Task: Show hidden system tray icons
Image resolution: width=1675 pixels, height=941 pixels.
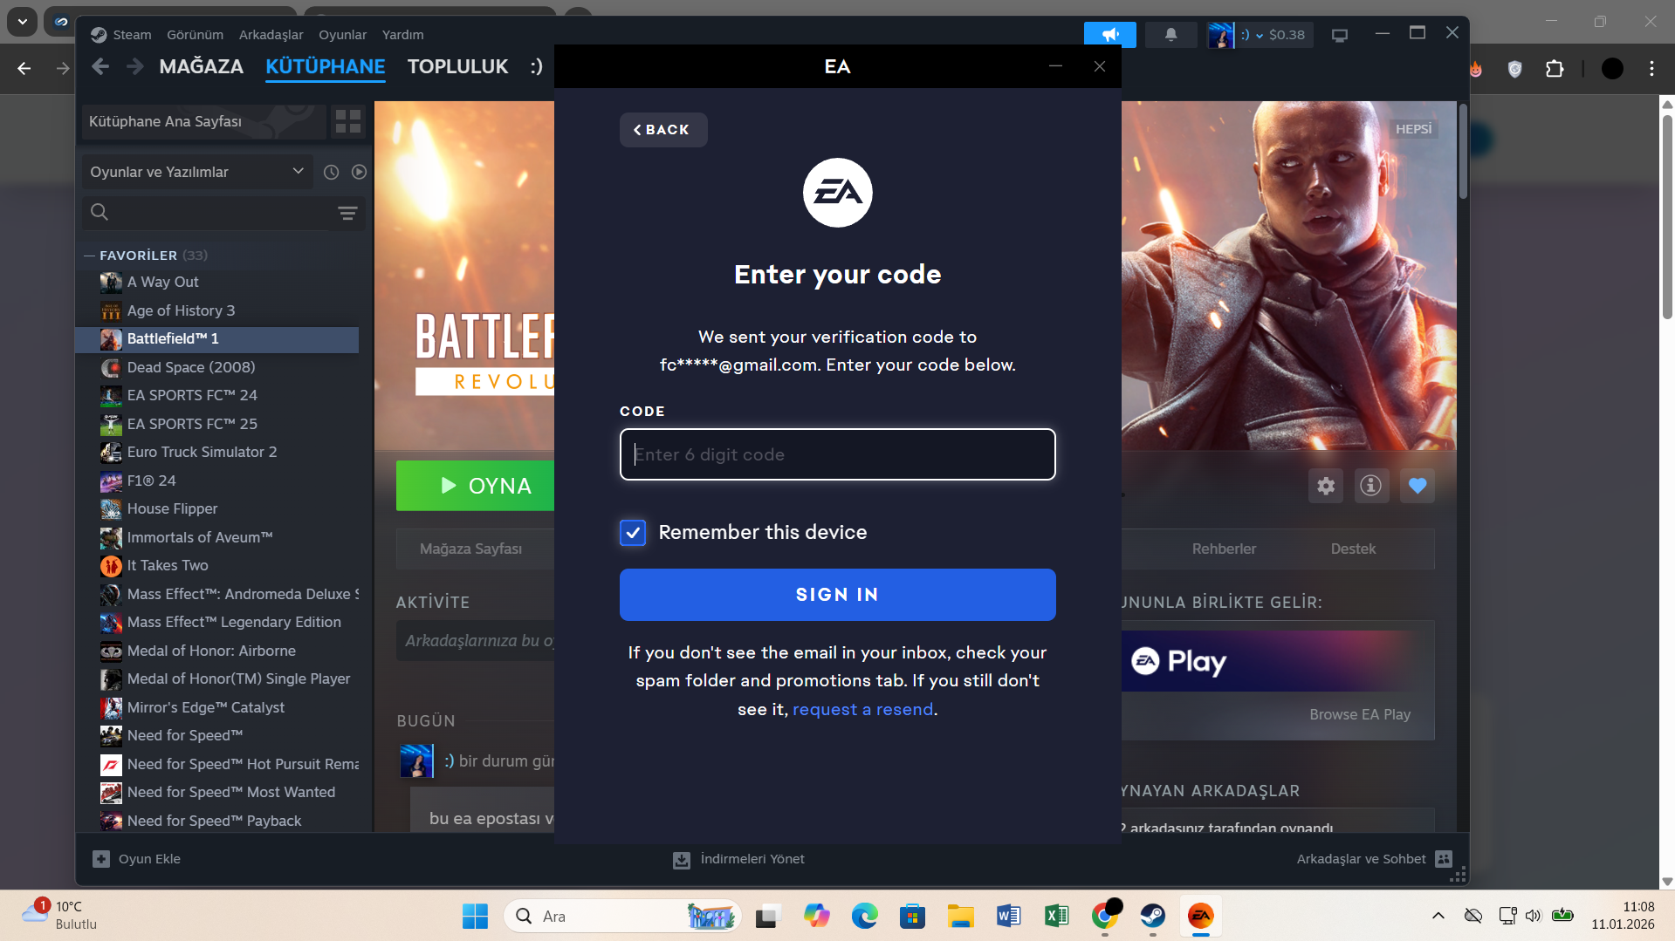Action: pyautogui.click(x=1438, y=916)
